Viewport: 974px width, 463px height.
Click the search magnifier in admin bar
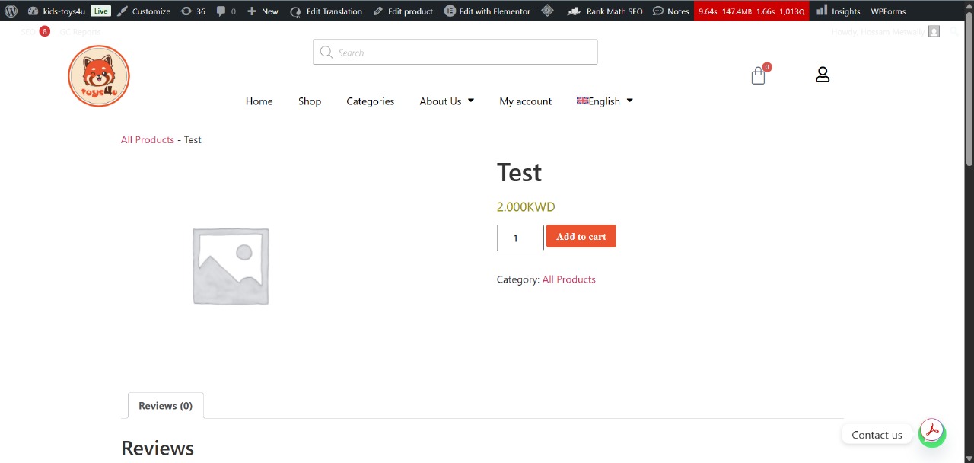tap(954, 32)
